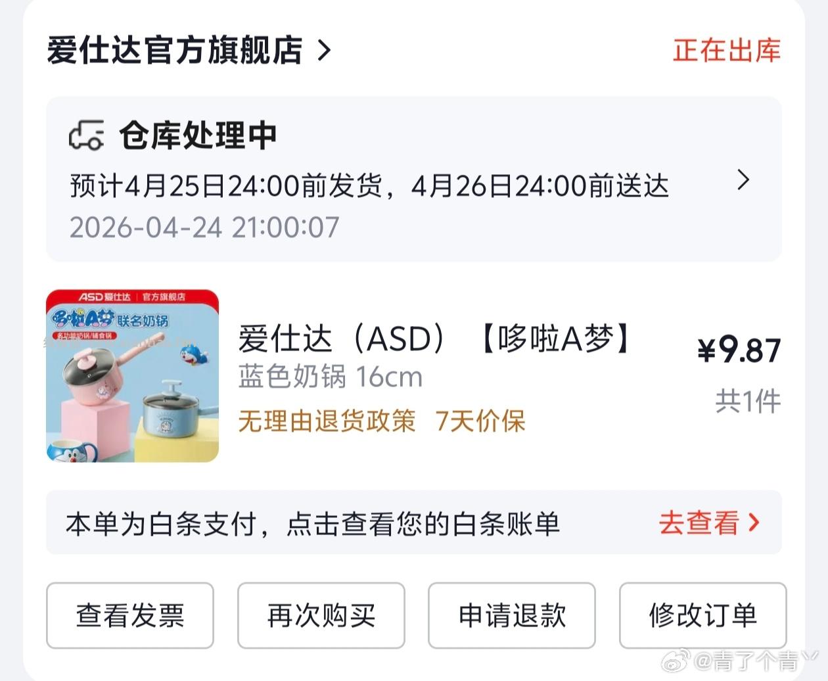View the 7天价保 price protection tag

(x=480, y=421)
